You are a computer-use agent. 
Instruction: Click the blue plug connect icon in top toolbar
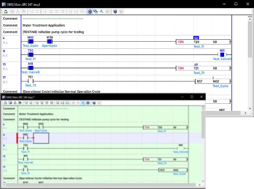[115, 11]
